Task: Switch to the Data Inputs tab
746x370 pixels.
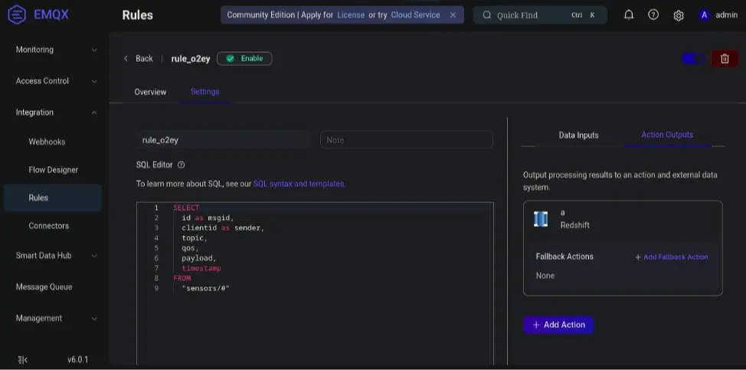Action: [578, 136]
